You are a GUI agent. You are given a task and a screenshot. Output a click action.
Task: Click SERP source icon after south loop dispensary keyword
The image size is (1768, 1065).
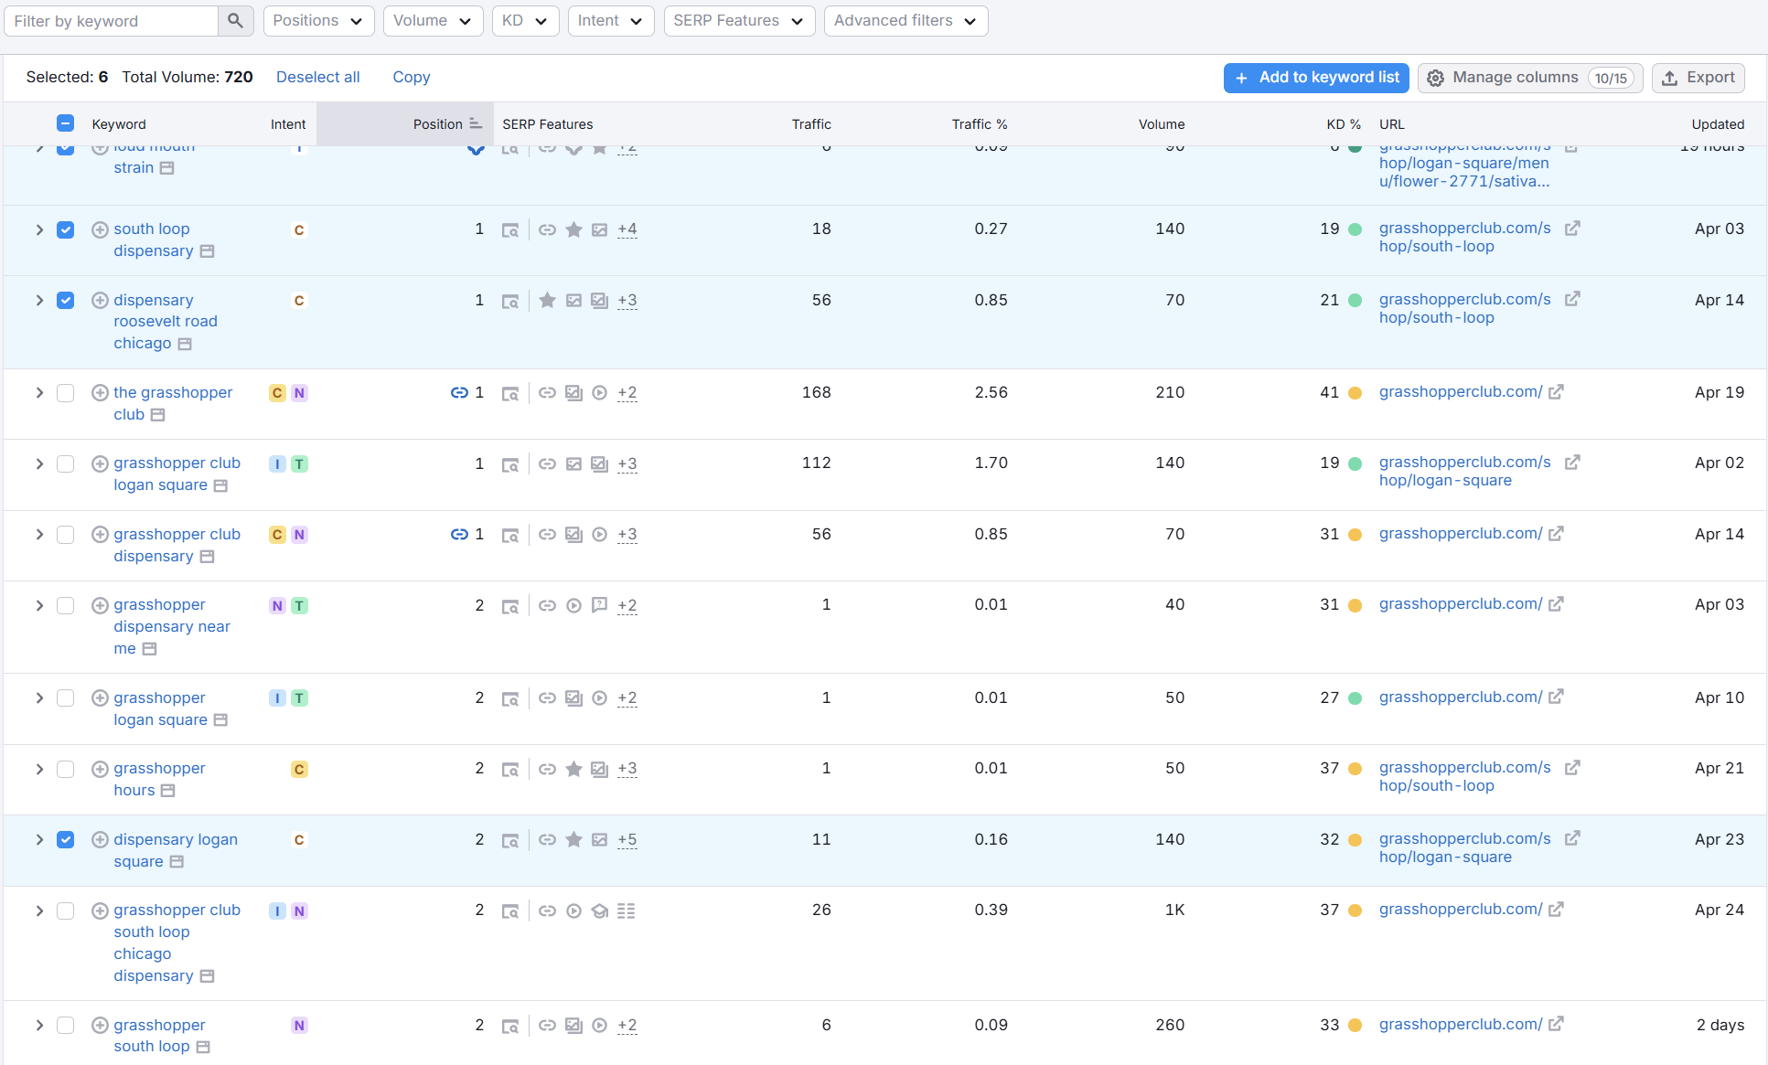(x=207, y=251)
